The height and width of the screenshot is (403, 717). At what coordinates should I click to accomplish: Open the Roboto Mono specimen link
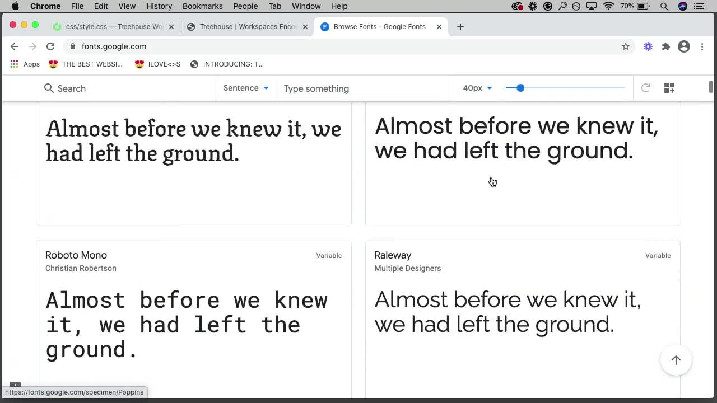pos(76,255)
